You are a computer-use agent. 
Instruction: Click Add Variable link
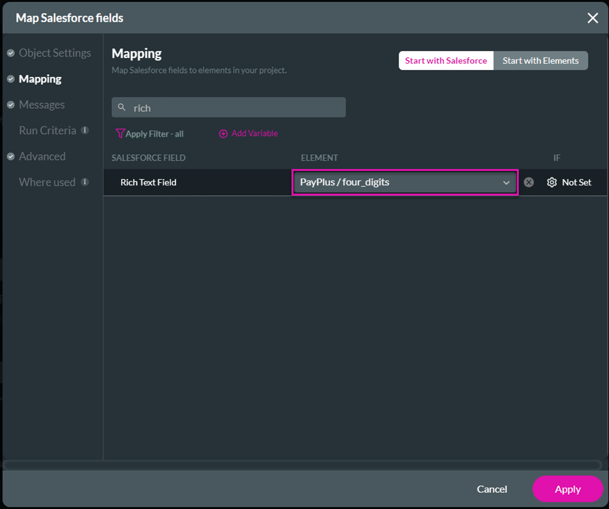point(254,134)
